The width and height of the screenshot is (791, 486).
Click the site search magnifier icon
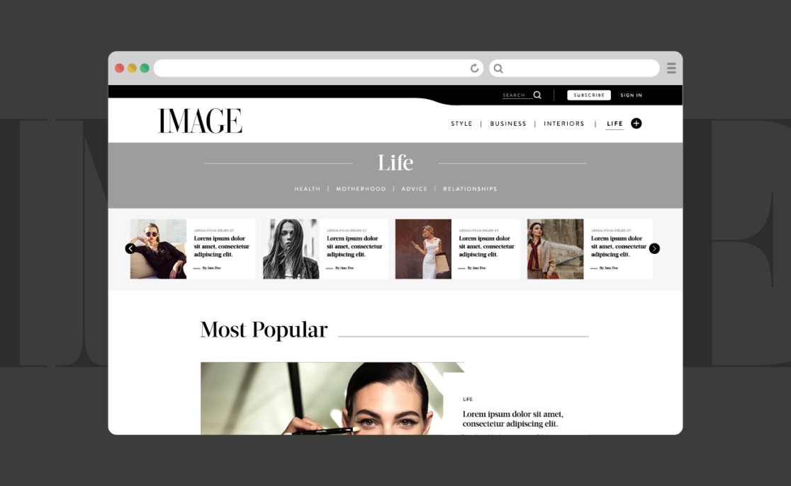click(x=537, y=95)
